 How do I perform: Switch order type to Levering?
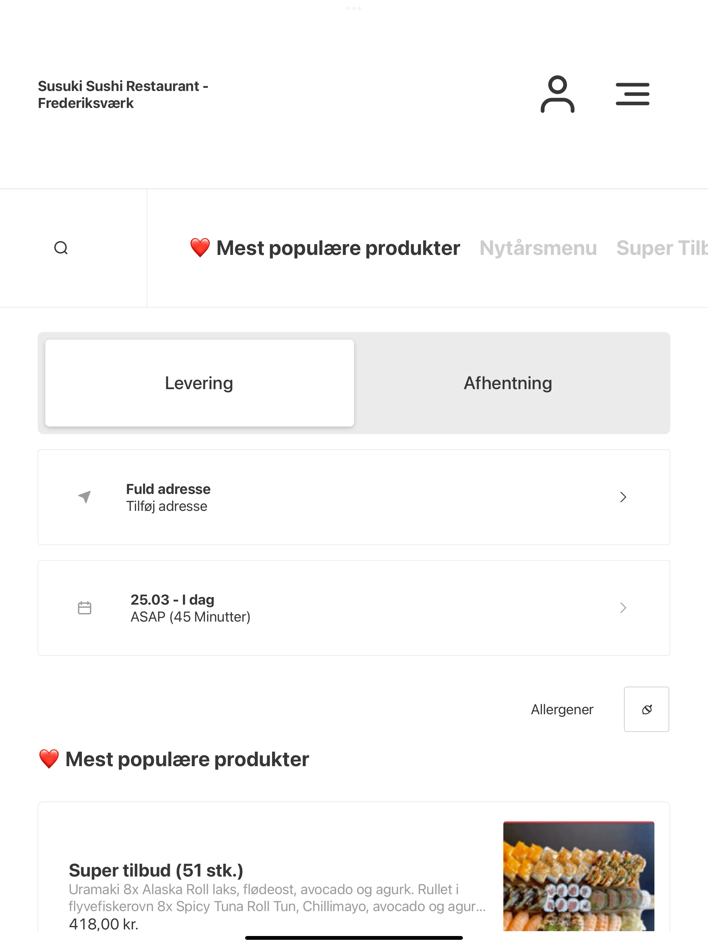[x=199, y=383]
